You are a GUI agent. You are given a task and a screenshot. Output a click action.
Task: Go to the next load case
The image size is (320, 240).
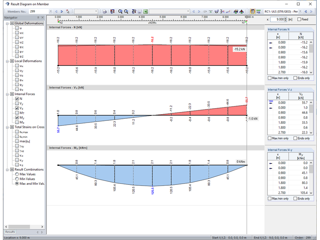coord(311,12)
